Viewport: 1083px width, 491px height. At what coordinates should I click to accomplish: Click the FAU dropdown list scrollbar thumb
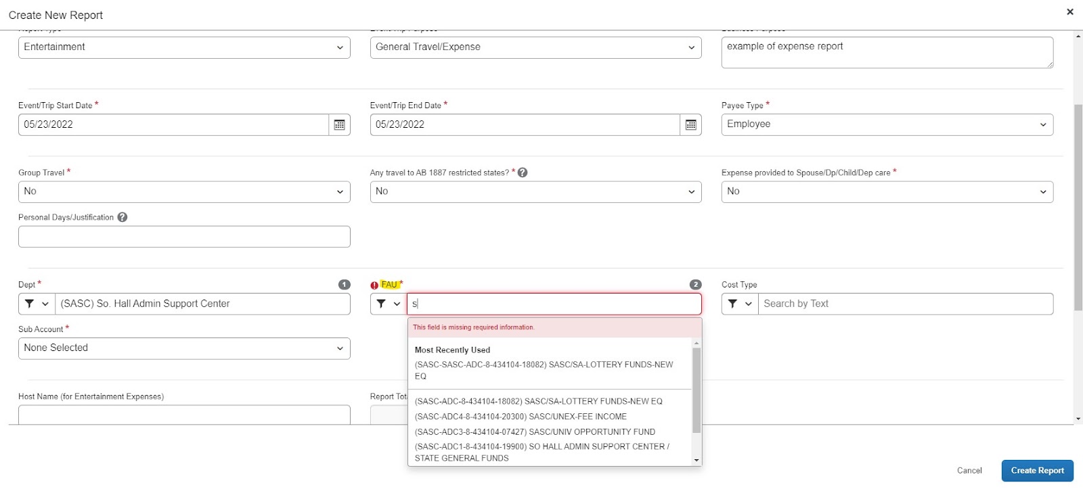click(697, 390)
